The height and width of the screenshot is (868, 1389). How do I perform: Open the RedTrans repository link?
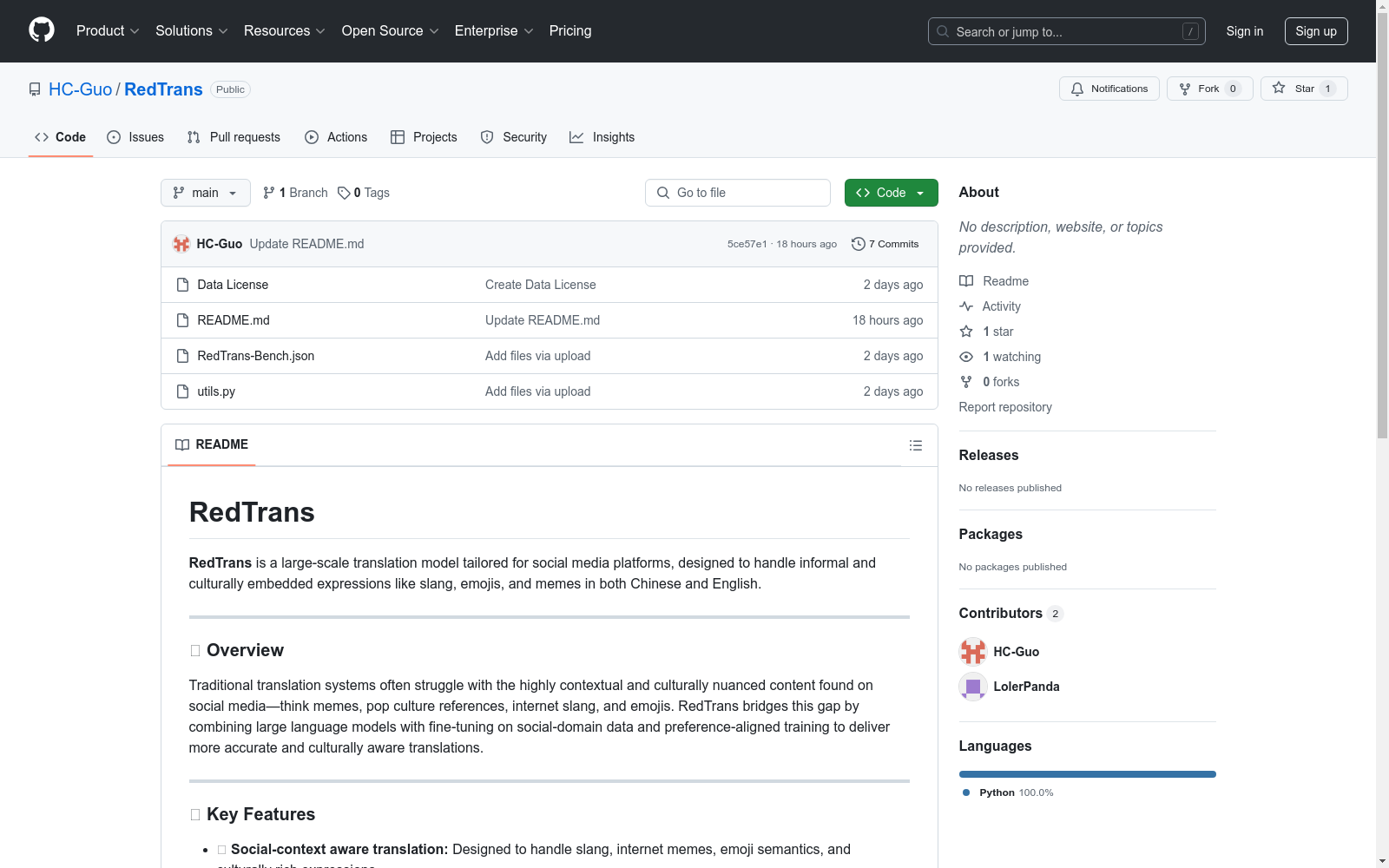tap(163, 89)
